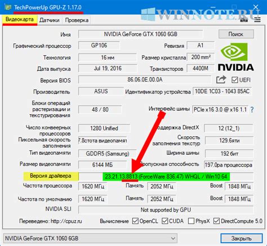The height and width of the screenshot is (246, 267).
Task: Click the memory size field 6144 МБ
Action: tap(103, 165)
